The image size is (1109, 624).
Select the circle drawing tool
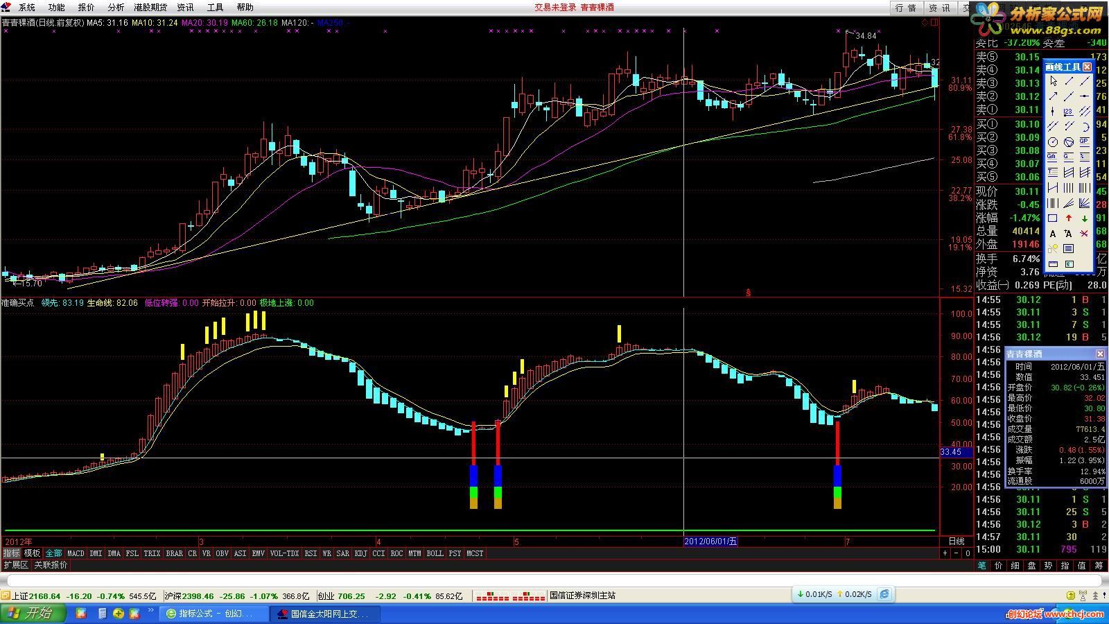(1054, 142)
